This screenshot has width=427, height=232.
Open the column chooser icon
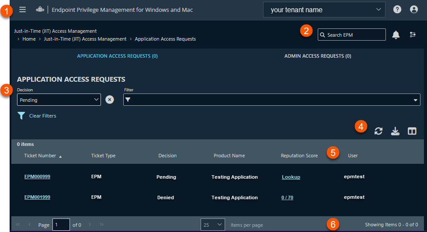coord(412,131)
